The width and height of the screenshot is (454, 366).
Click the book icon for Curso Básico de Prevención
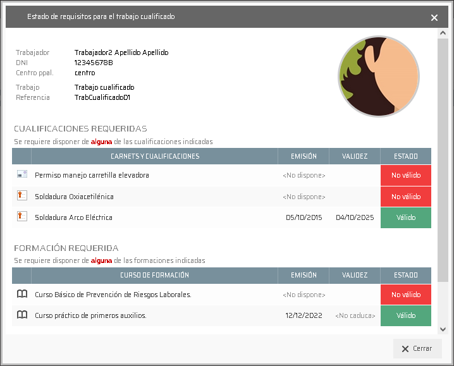pyautogui.click(x=22, y=295)
